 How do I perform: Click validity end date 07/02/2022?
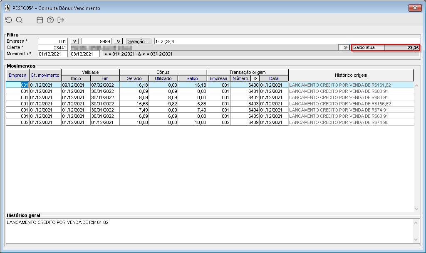[105, 85]
